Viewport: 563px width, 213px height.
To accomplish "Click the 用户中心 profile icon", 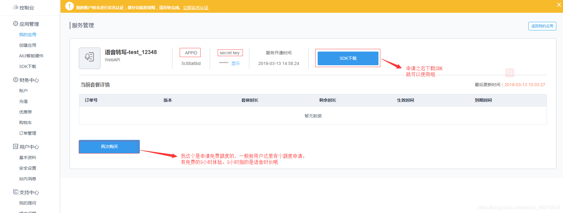I will (x=16, y=147).
